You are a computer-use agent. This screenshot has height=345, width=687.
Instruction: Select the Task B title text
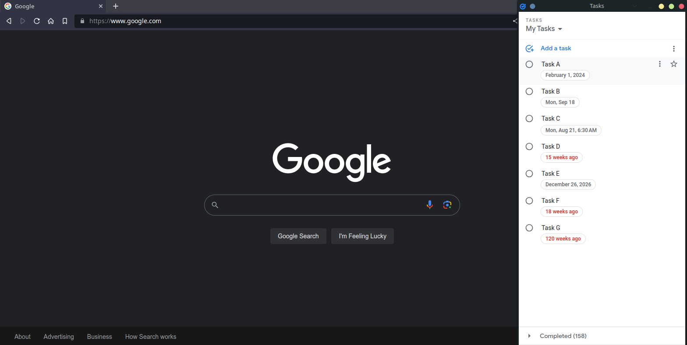551,91
